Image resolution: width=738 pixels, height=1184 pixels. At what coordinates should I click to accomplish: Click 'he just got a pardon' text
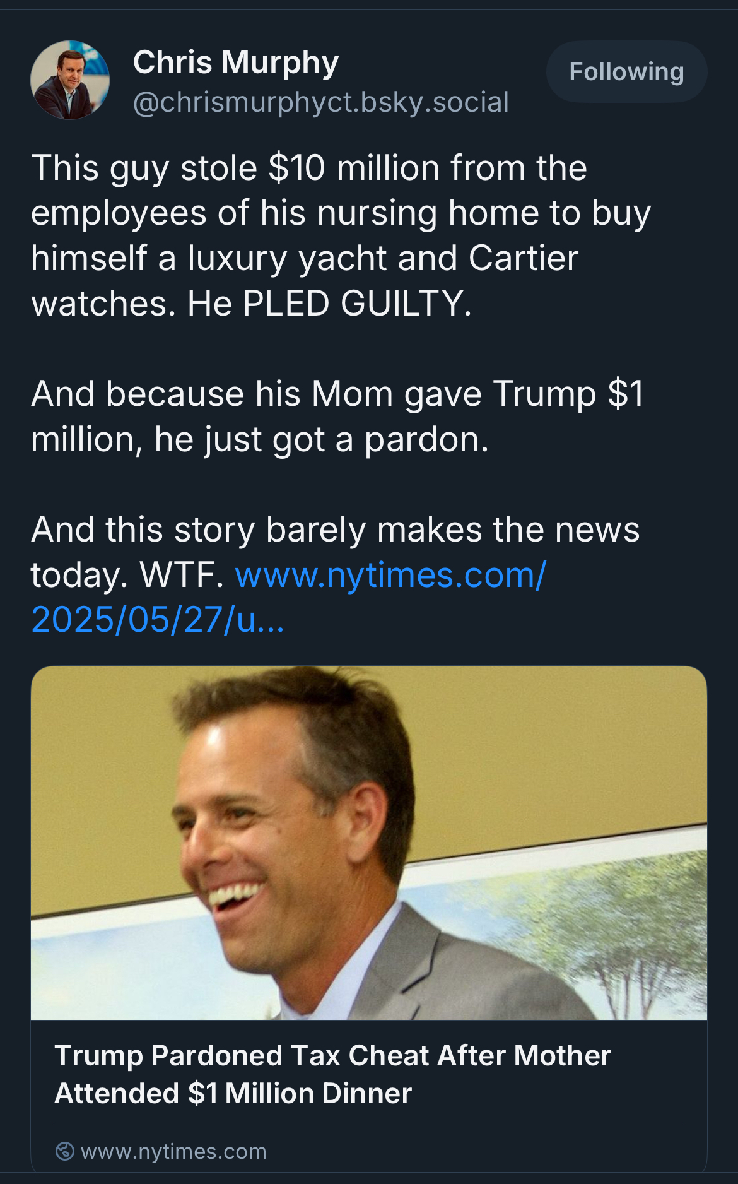coord(321,440)
